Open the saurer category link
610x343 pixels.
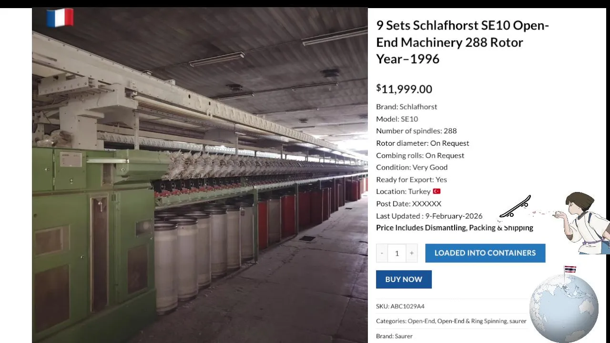click(x=518, y=321)
